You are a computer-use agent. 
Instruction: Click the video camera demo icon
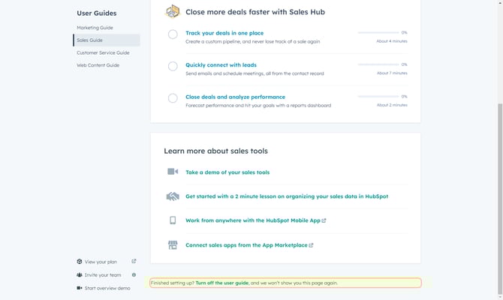173,172
